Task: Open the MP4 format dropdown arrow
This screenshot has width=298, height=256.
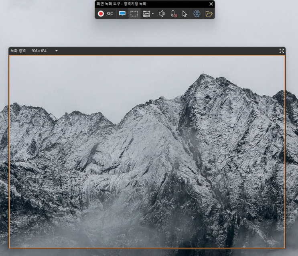Action: (153, 14)
